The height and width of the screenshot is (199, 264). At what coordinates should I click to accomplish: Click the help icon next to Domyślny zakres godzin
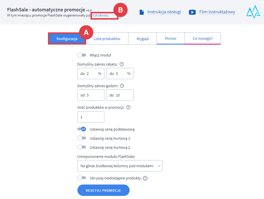coord(122,86)
